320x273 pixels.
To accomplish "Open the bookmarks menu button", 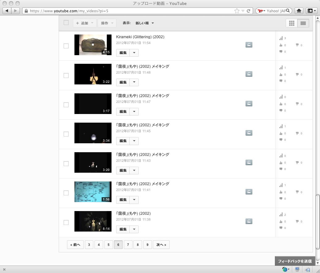I will [x=311, y=11].
